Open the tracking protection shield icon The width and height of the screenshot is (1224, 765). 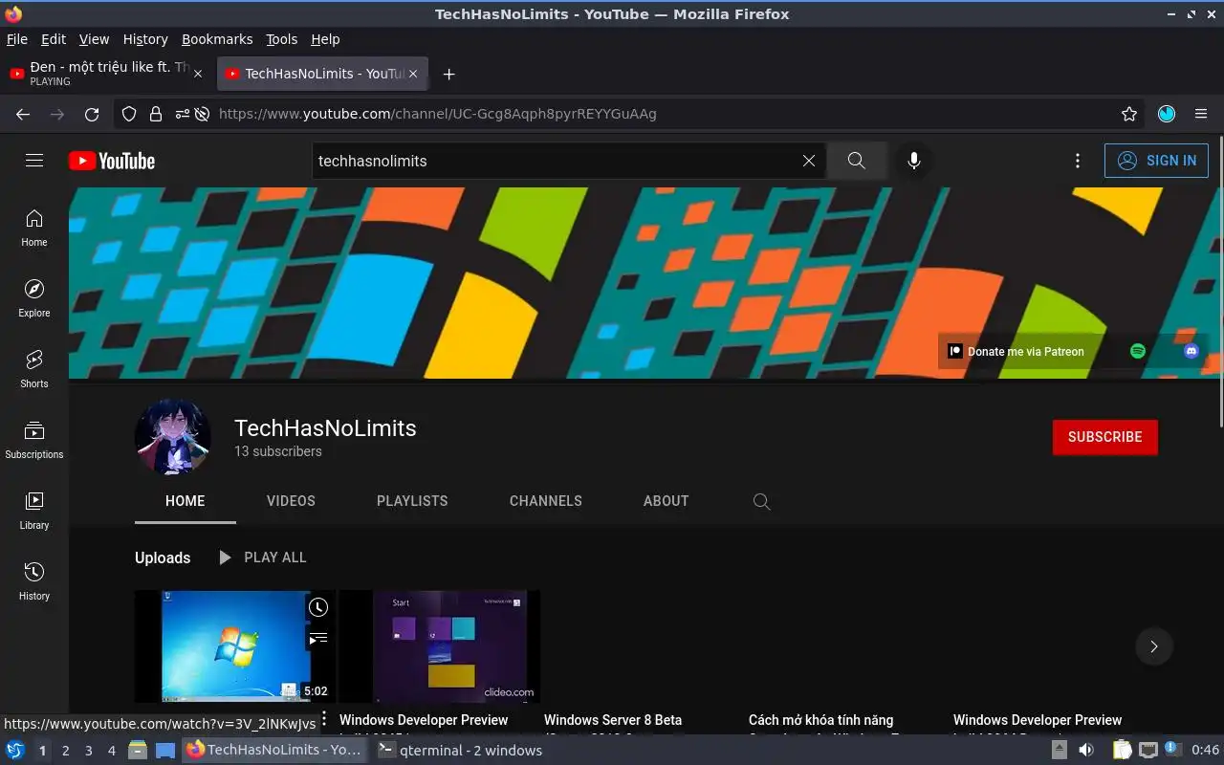click(129, 114)
